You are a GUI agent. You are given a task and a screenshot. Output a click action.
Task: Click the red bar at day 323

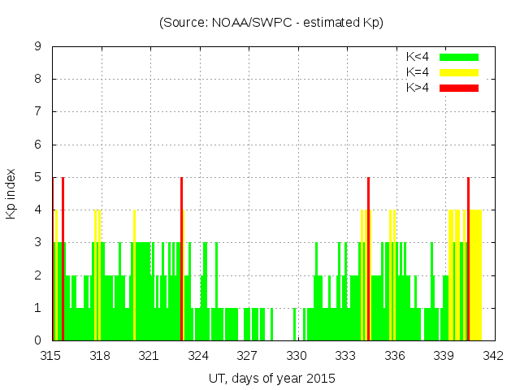(x=181, y=258)
